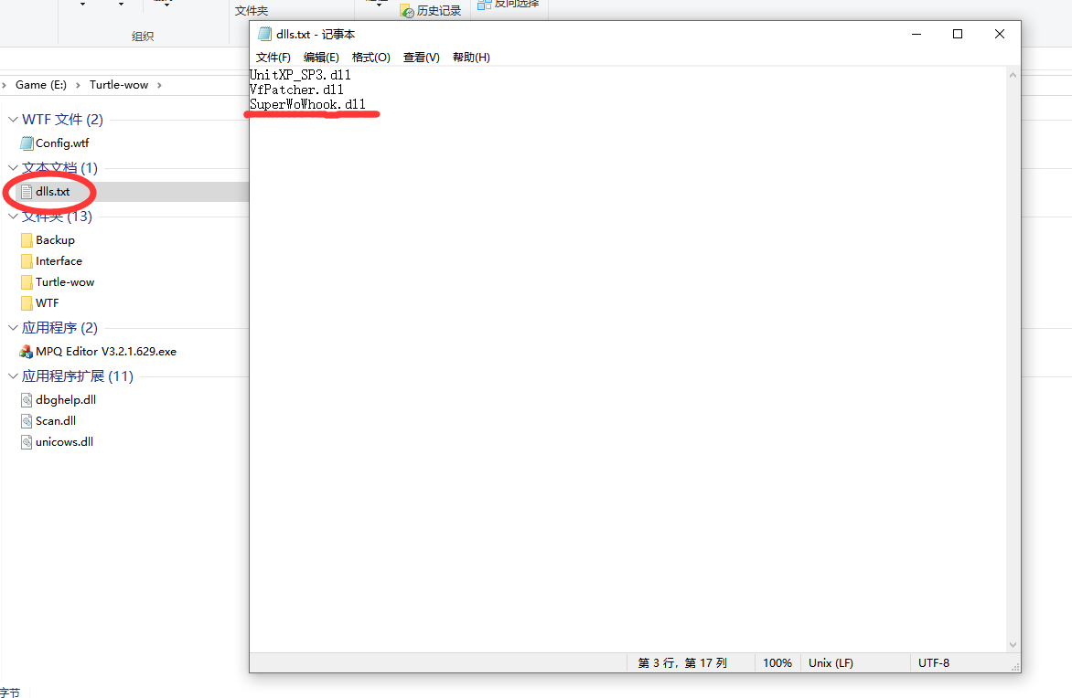1072x698 pixels.
Task: Collapse the 文件夹 (13) group
Action: pos(13,217)
